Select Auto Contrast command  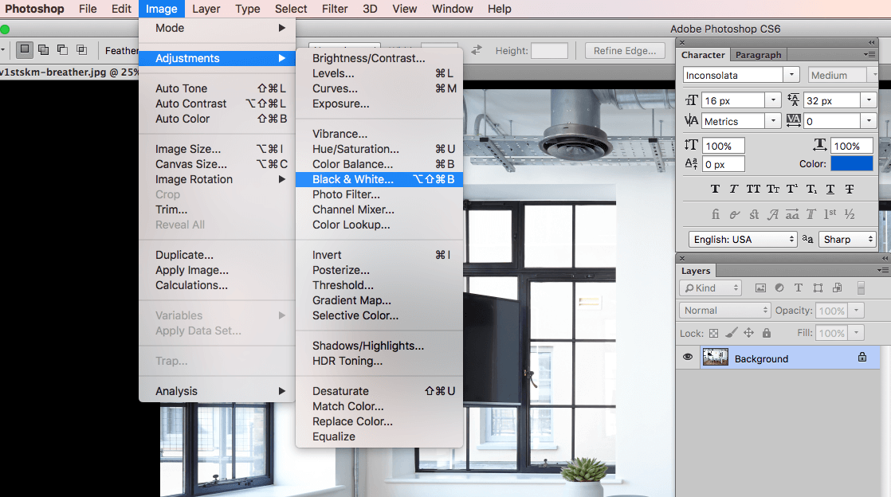pos(217,104)
